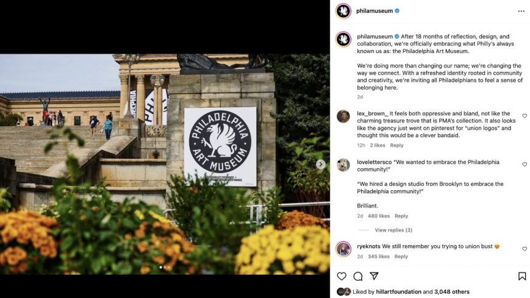This screenshot has height=298, width=530.
Task: Open hillartfoundation profile link
Action: [x=399, y=292]
